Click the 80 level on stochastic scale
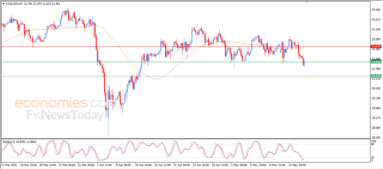The width and height of the screenshot is (383, 169). [373, 144]
